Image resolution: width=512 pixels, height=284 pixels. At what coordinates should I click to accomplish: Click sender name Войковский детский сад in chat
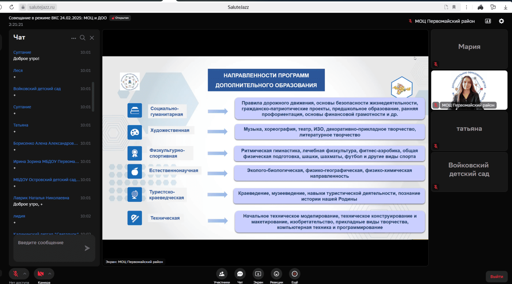click(37, 89)
